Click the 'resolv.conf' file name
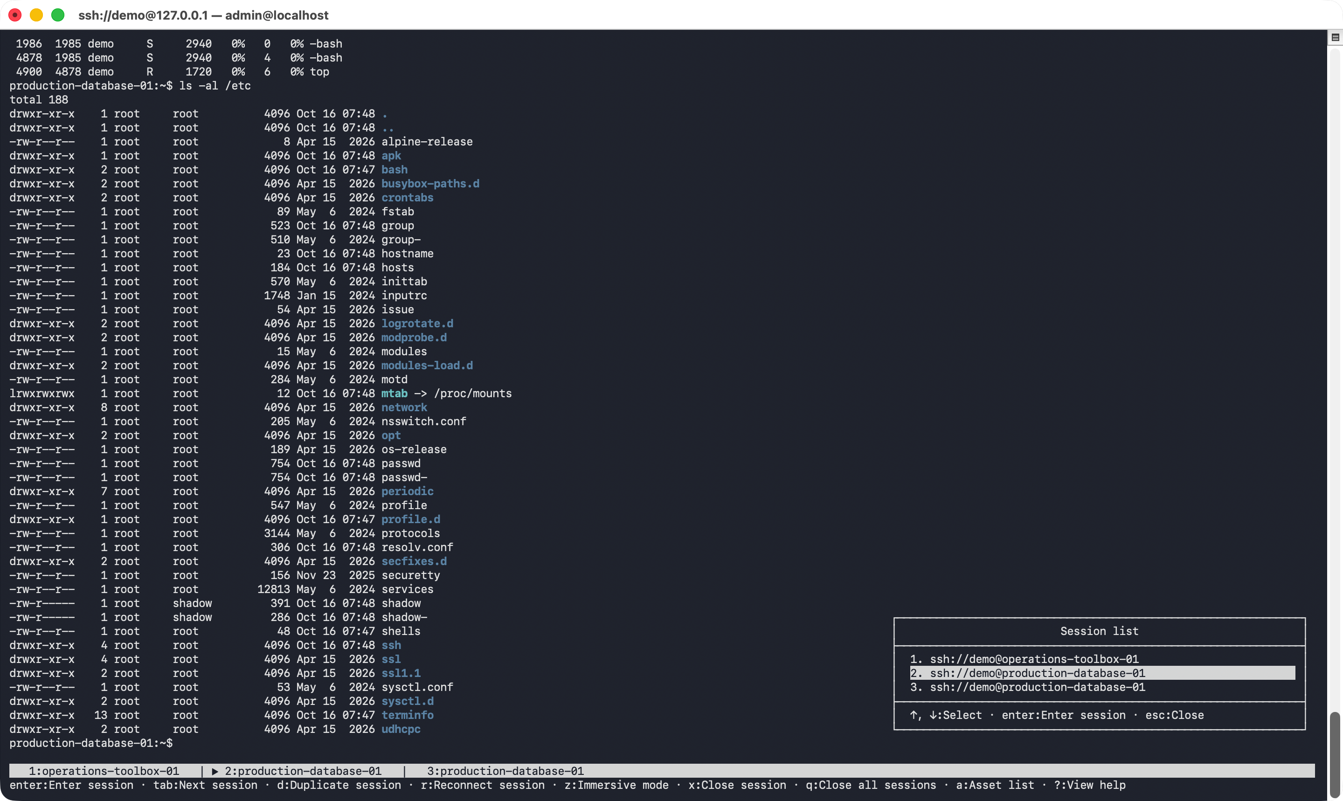 pyautogui.click(x=417, y=547)
